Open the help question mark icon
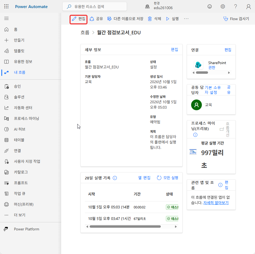The height and width of the screenshot is (254, 255). [235, 6]
